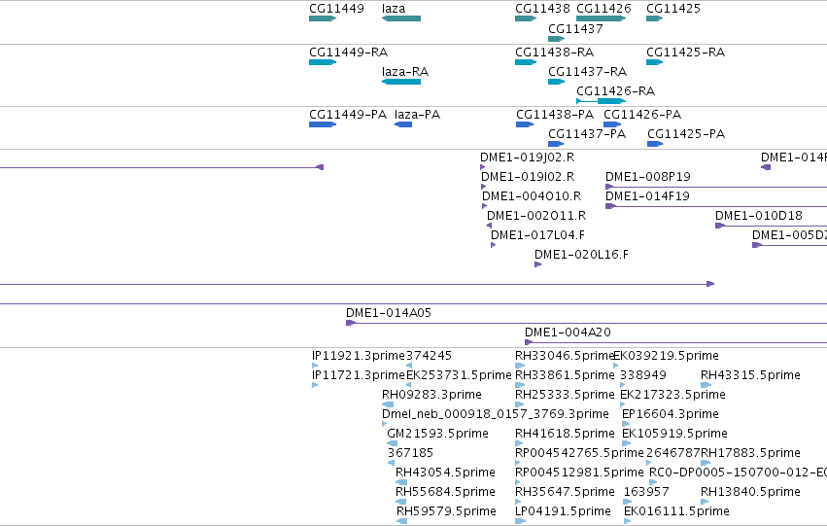Select the DME1-002O11.R feature

[x=490, y=226]
